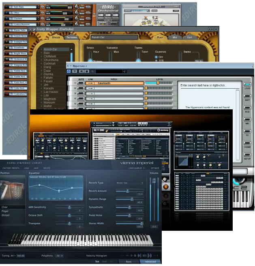Click plus icon beside Baio style

[x=41, y=53]
